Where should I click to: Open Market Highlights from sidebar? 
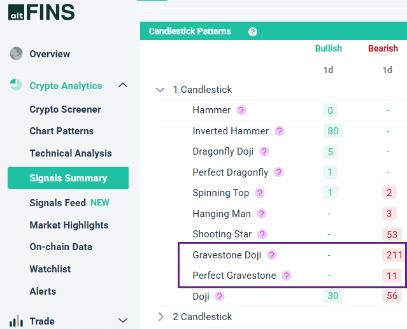[69, 225]
